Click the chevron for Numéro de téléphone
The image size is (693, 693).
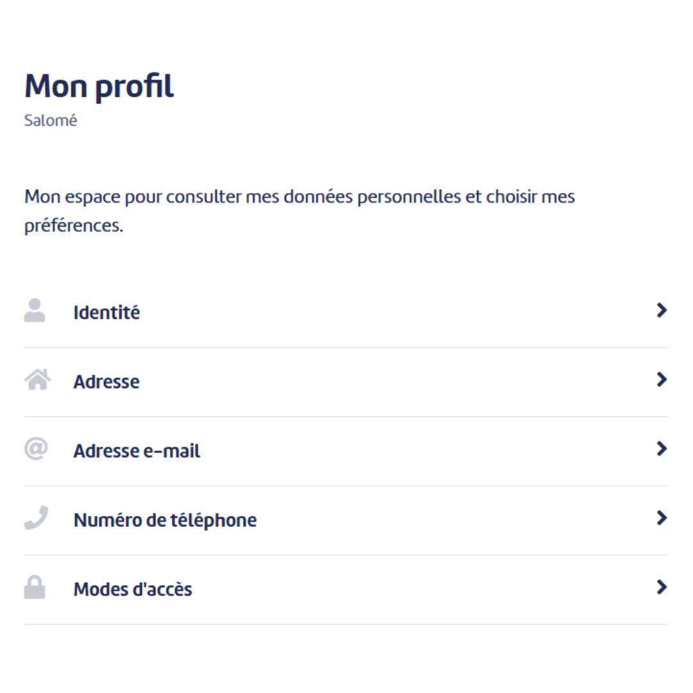662,518
